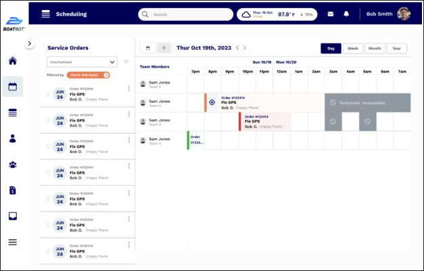The width and height of the screenshot is (424, 271).
Task: Open the stacked list icon in sidebar
Action: tap(13, 112)
